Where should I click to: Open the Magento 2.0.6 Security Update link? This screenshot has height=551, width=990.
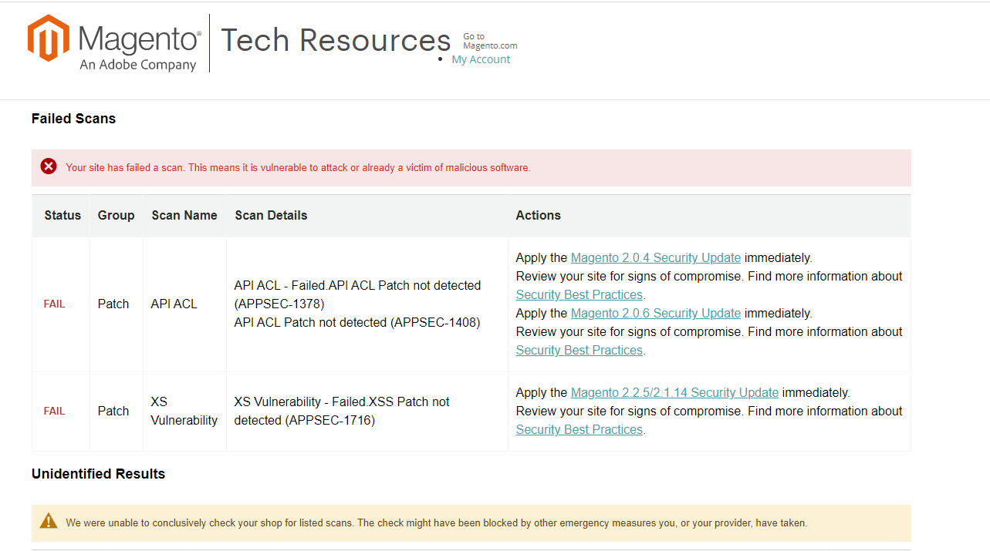[x=655, y=313]
